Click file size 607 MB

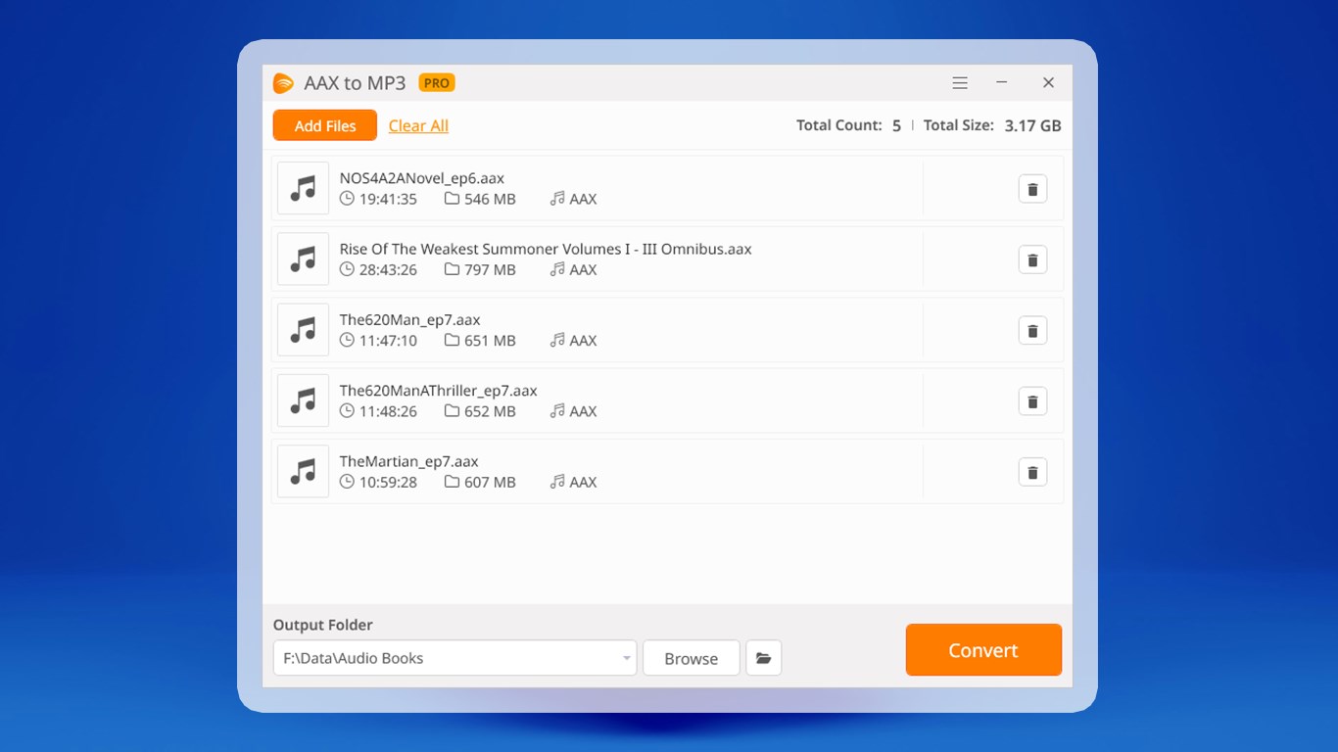point(490,482)
